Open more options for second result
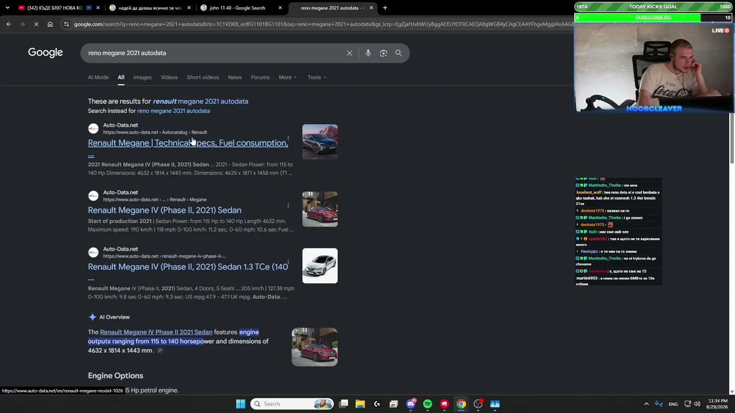Viewport: 735px width, 413px height. click(288, 205)
